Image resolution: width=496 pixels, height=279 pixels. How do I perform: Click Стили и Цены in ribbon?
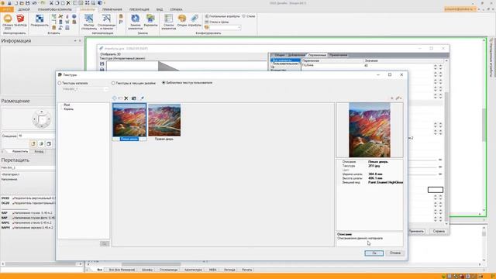(217, 22)
